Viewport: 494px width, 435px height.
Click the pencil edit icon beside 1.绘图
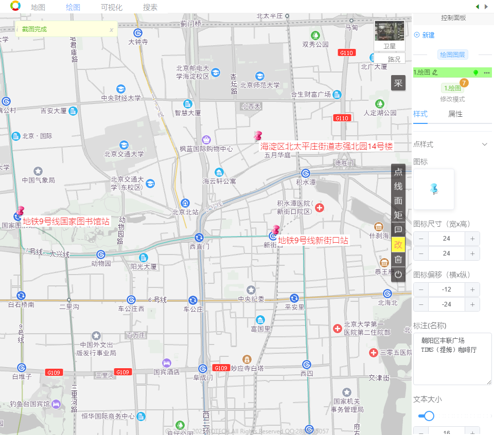click(435, 72)
